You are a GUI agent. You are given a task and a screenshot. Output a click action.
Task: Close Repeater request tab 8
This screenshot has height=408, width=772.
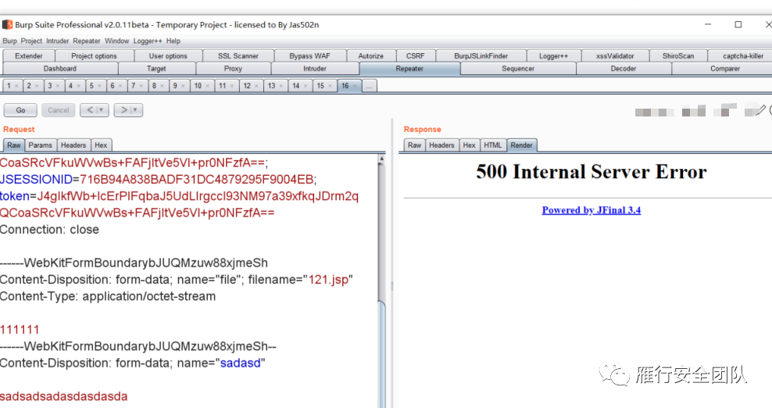coord(162,86)
